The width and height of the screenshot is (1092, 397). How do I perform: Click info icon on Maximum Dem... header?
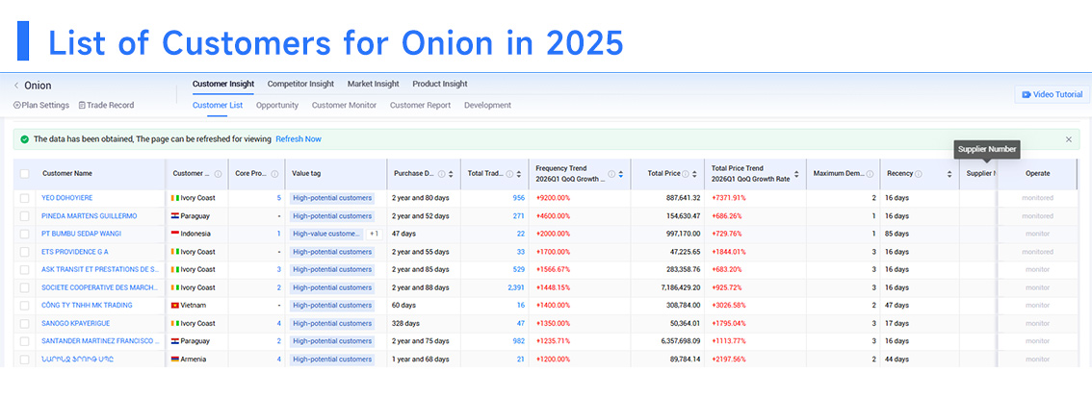pyautogui.click(x=870, y=174)
